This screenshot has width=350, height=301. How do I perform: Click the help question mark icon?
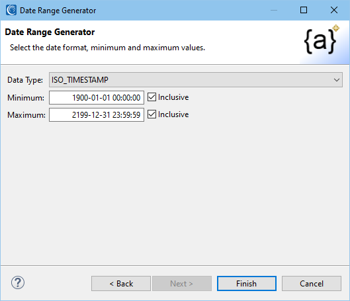pos(18,282)
